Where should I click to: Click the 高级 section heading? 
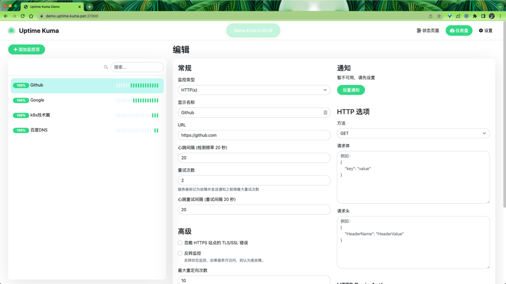[185, 232]
